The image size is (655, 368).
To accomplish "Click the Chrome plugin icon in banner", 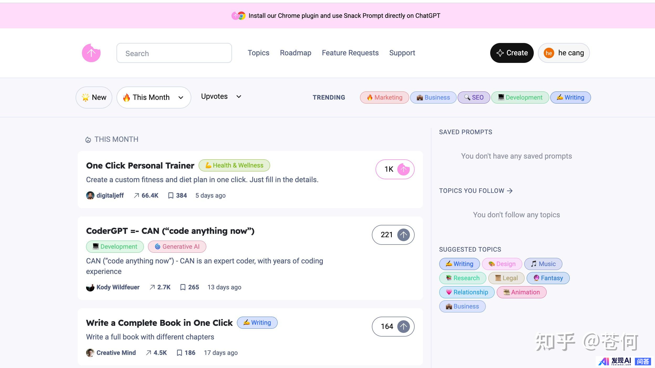I will point(239,16).
